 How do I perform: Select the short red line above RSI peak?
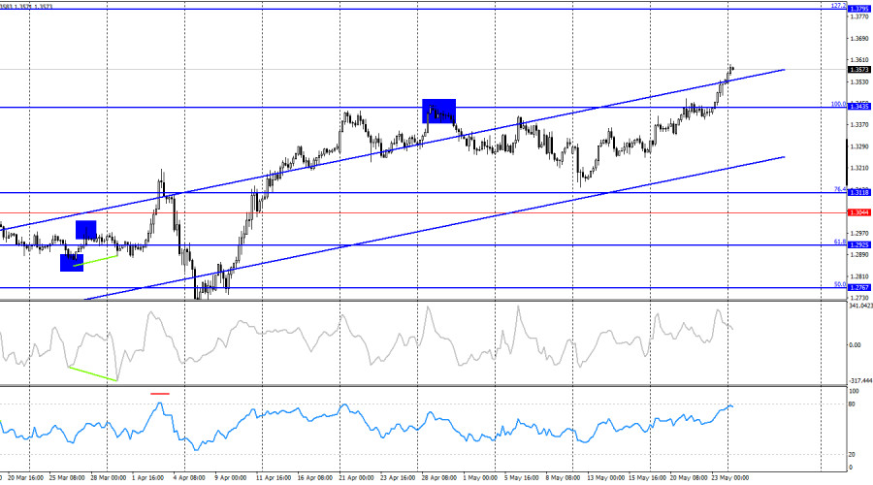(x=160, y=394)
